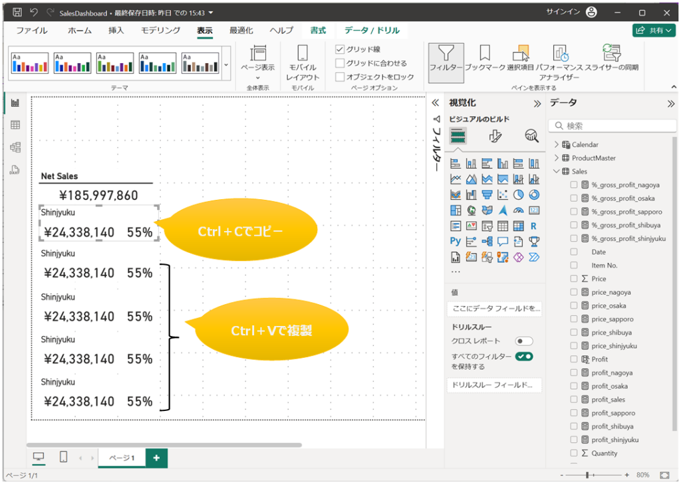Open Mobile Layout view
The width and height of the screenshot is (681, 484).
[303, 62]
